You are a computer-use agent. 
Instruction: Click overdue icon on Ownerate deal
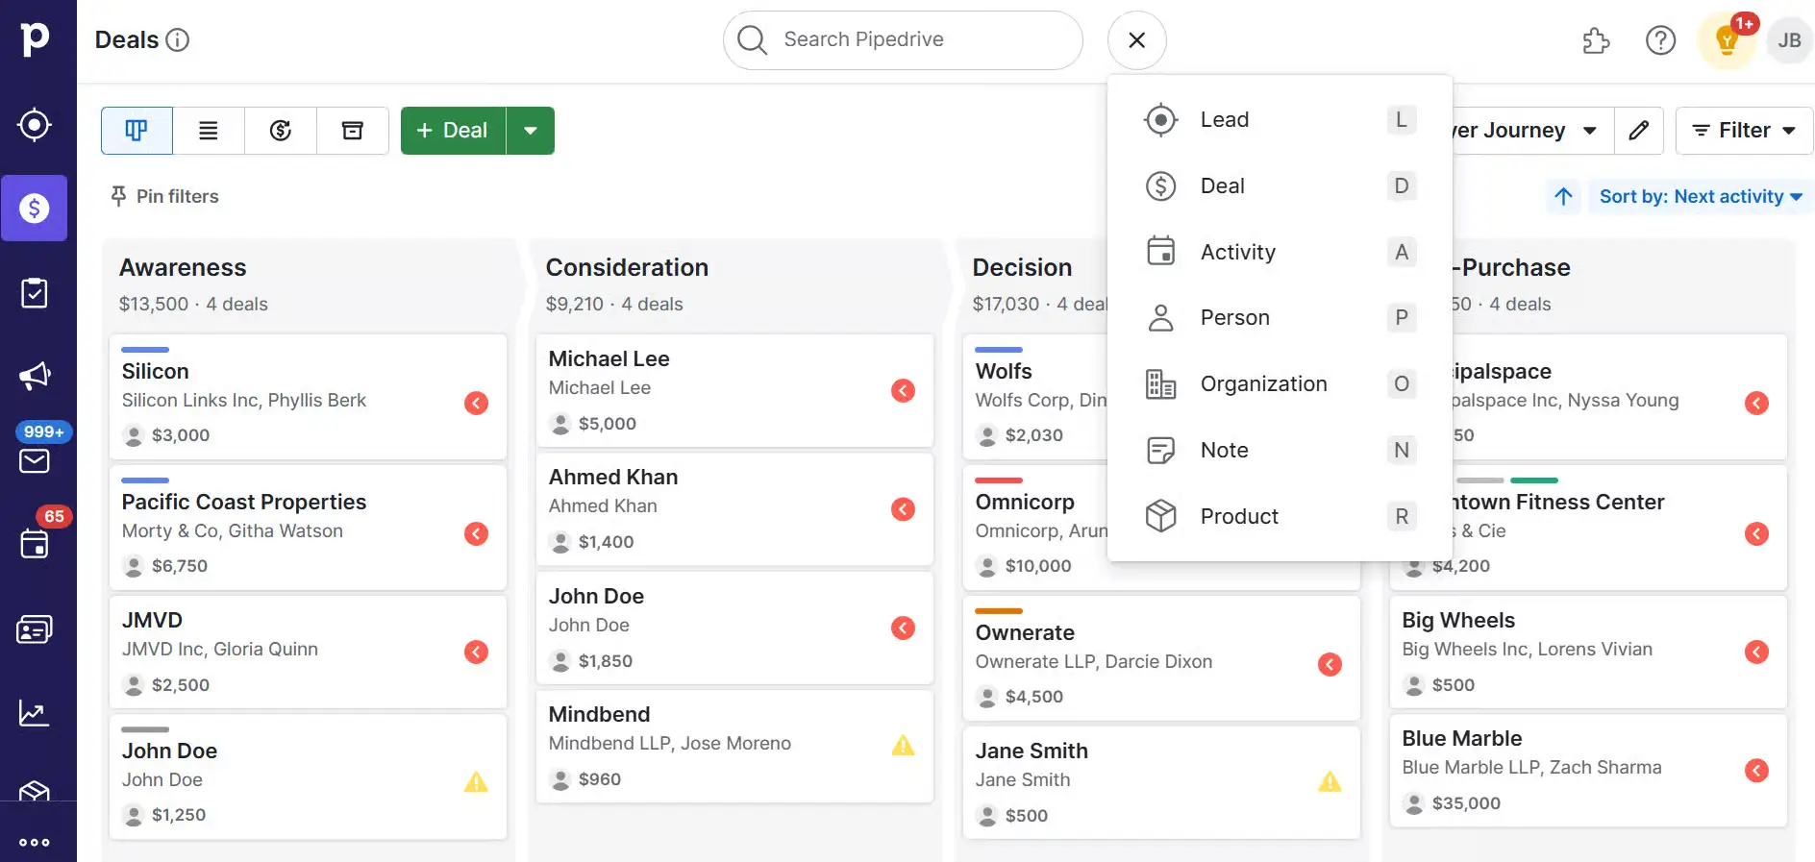pyautogui.click(x=1330, y=664)
